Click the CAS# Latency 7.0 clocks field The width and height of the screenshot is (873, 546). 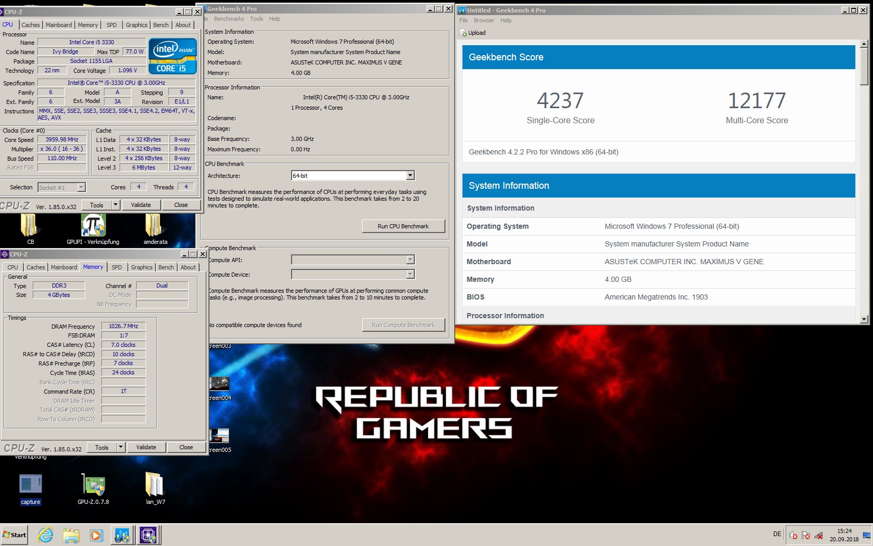(x=123, y=345)
